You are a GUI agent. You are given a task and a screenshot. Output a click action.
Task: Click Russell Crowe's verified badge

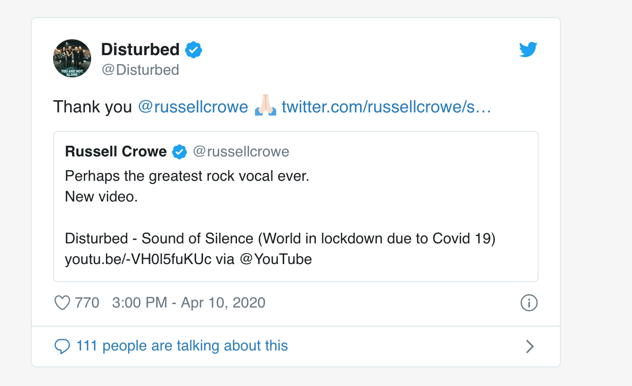click(179, 152)
